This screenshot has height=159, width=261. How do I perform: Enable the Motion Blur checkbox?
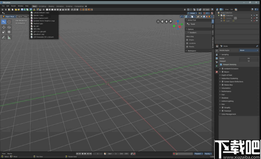tap(223, 85)
